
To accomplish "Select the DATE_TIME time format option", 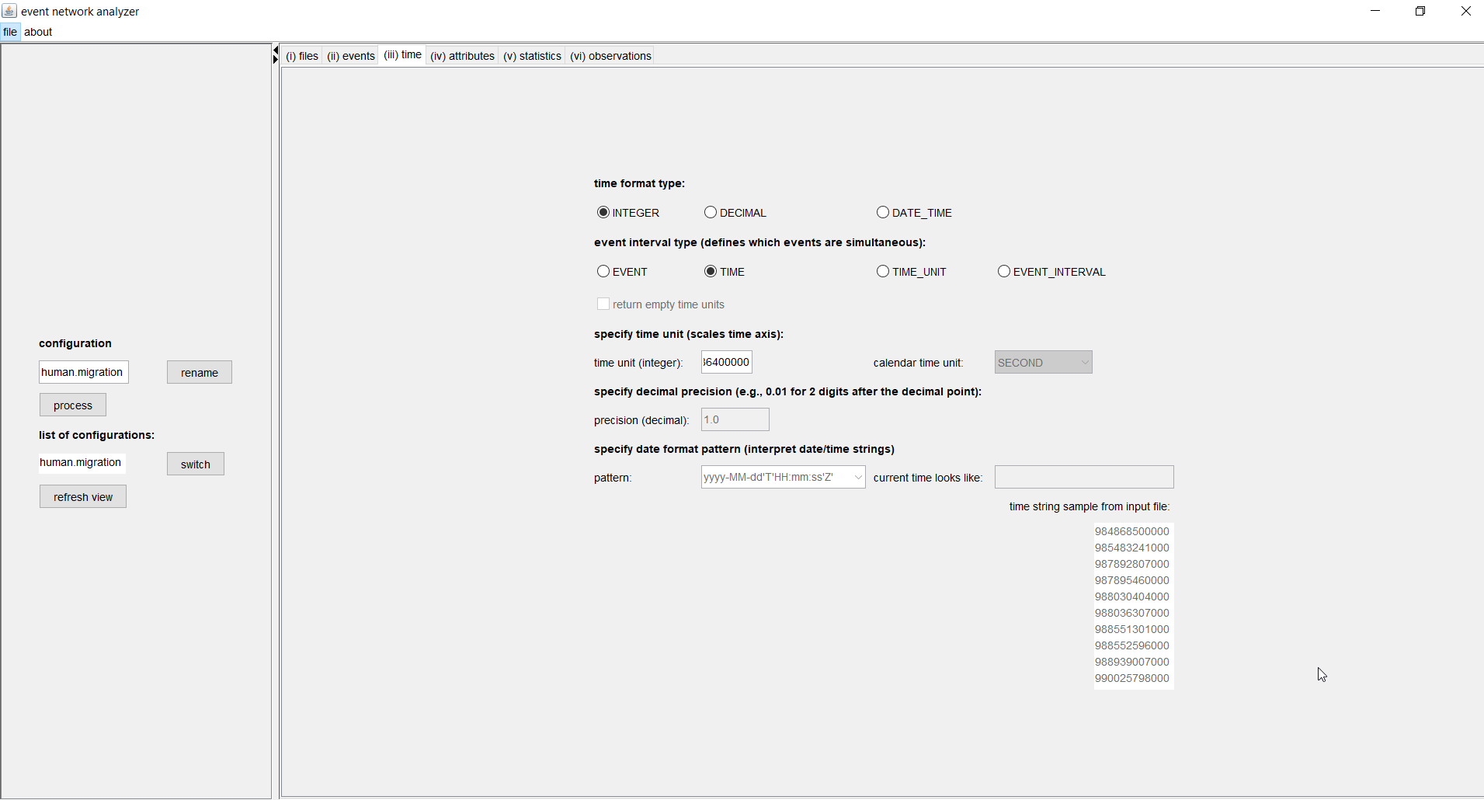I will click(882, 213).
